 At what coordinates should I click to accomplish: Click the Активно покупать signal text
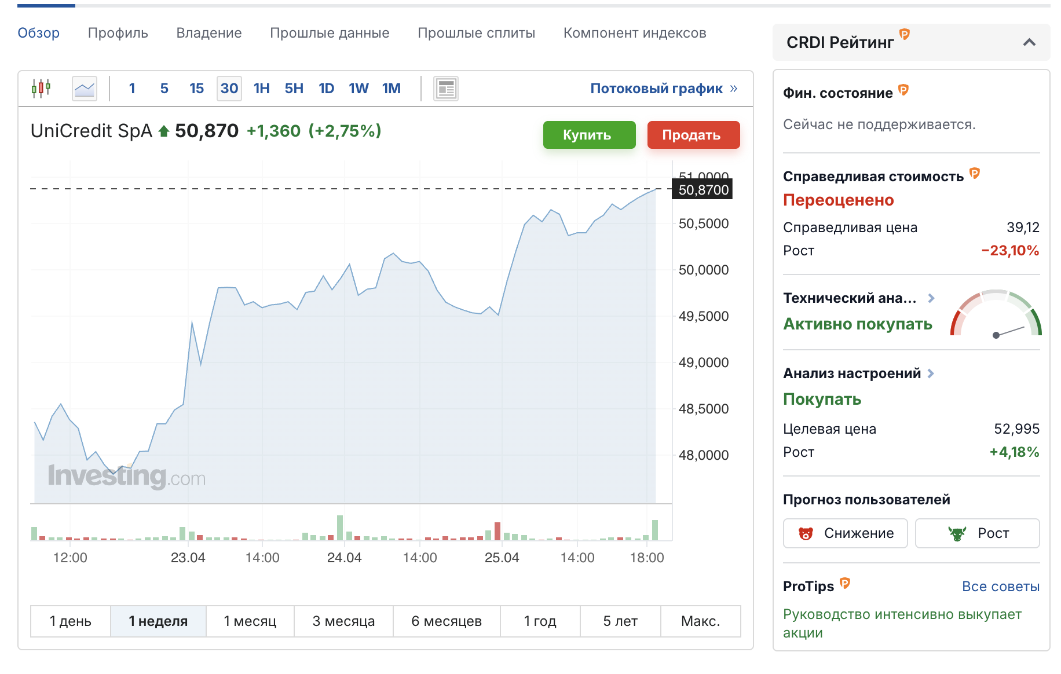click(858, 324)
